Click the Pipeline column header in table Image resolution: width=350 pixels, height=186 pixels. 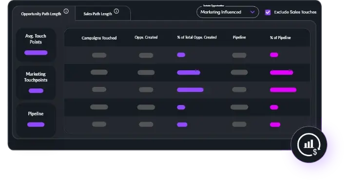point(239,37)
